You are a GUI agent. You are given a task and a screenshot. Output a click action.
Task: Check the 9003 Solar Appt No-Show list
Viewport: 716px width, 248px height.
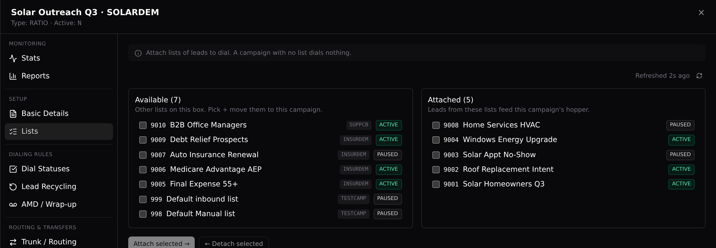[x=436, y=155]
